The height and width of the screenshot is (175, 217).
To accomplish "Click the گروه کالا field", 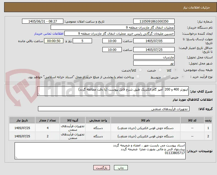I will point(114,109).
